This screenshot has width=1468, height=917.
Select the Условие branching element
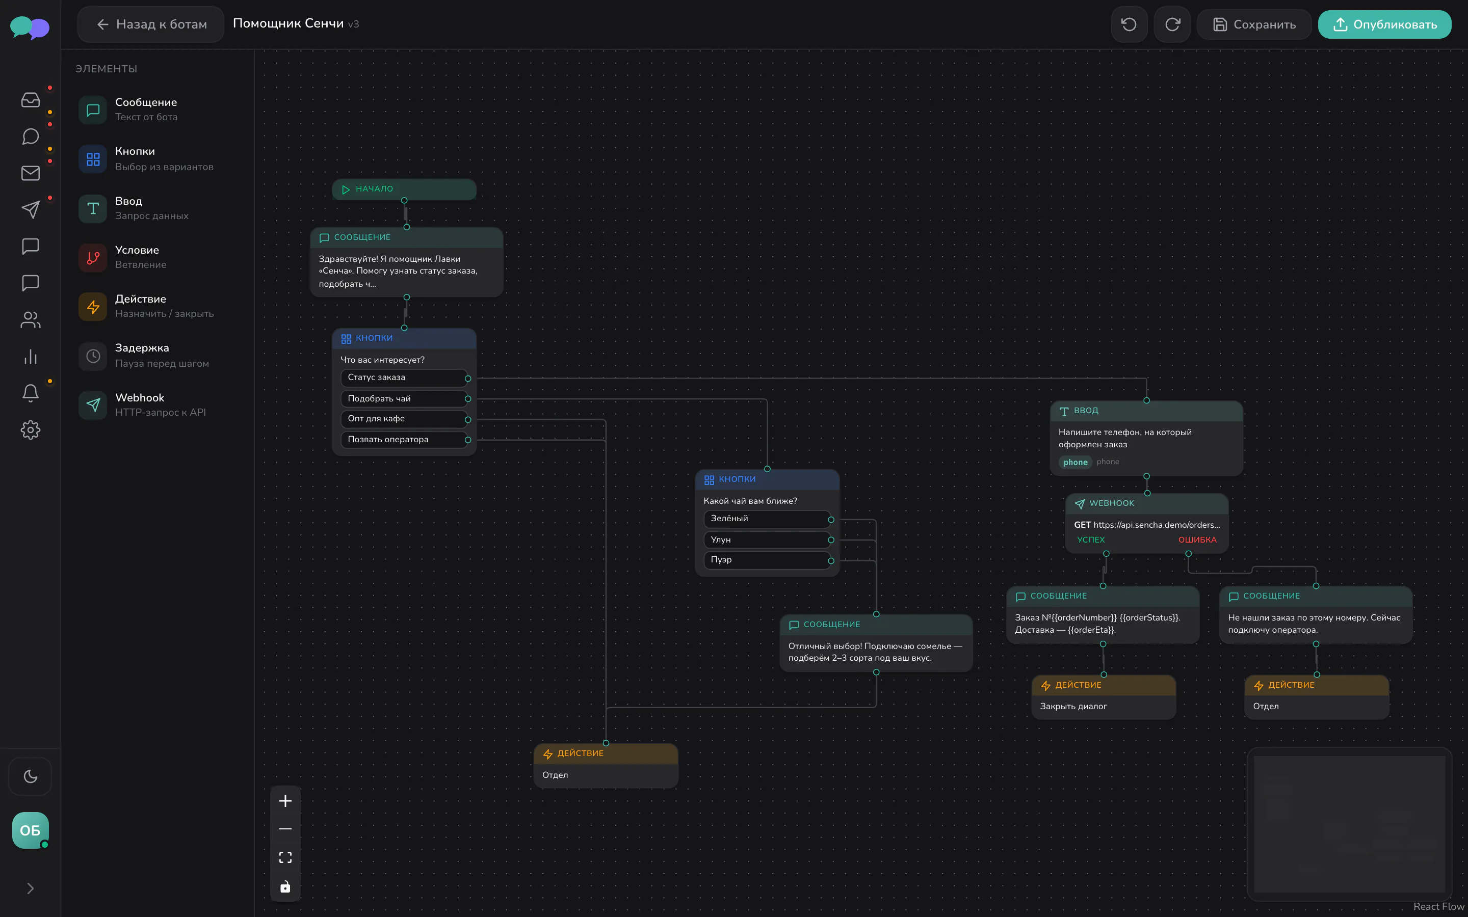[158, 257]
